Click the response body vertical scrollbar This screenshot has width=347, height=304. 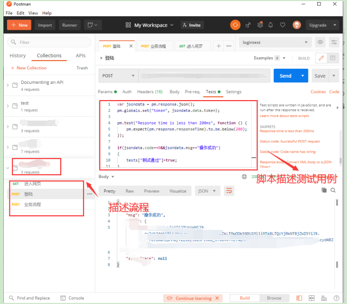337,233
